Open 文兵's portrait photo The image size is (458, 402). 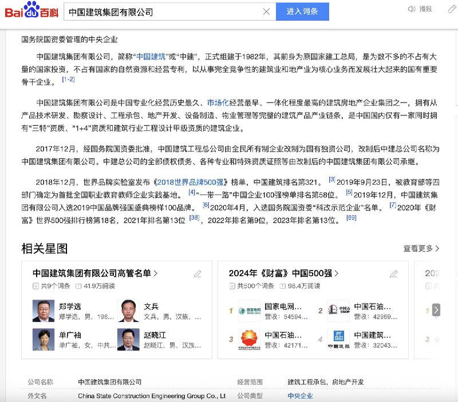(x=128, y=311)
